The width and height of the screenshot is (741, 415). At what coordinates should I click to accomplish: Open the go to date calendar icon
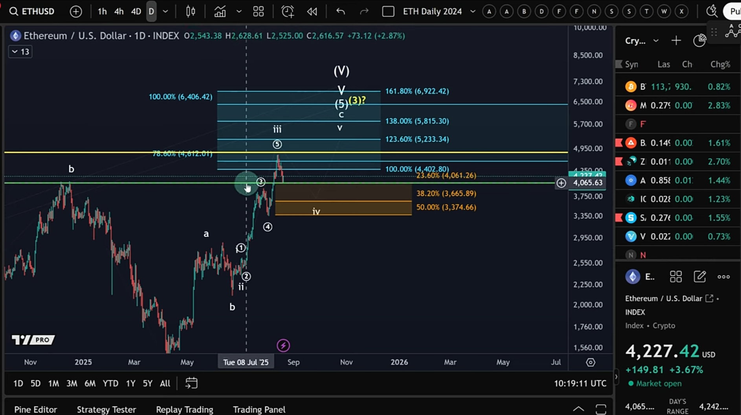pos(191,383)
